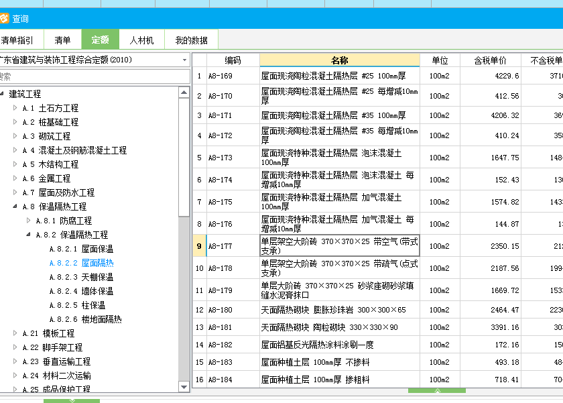Collapse the A.8 保温隔热工程 node

[x=15, y=206]
